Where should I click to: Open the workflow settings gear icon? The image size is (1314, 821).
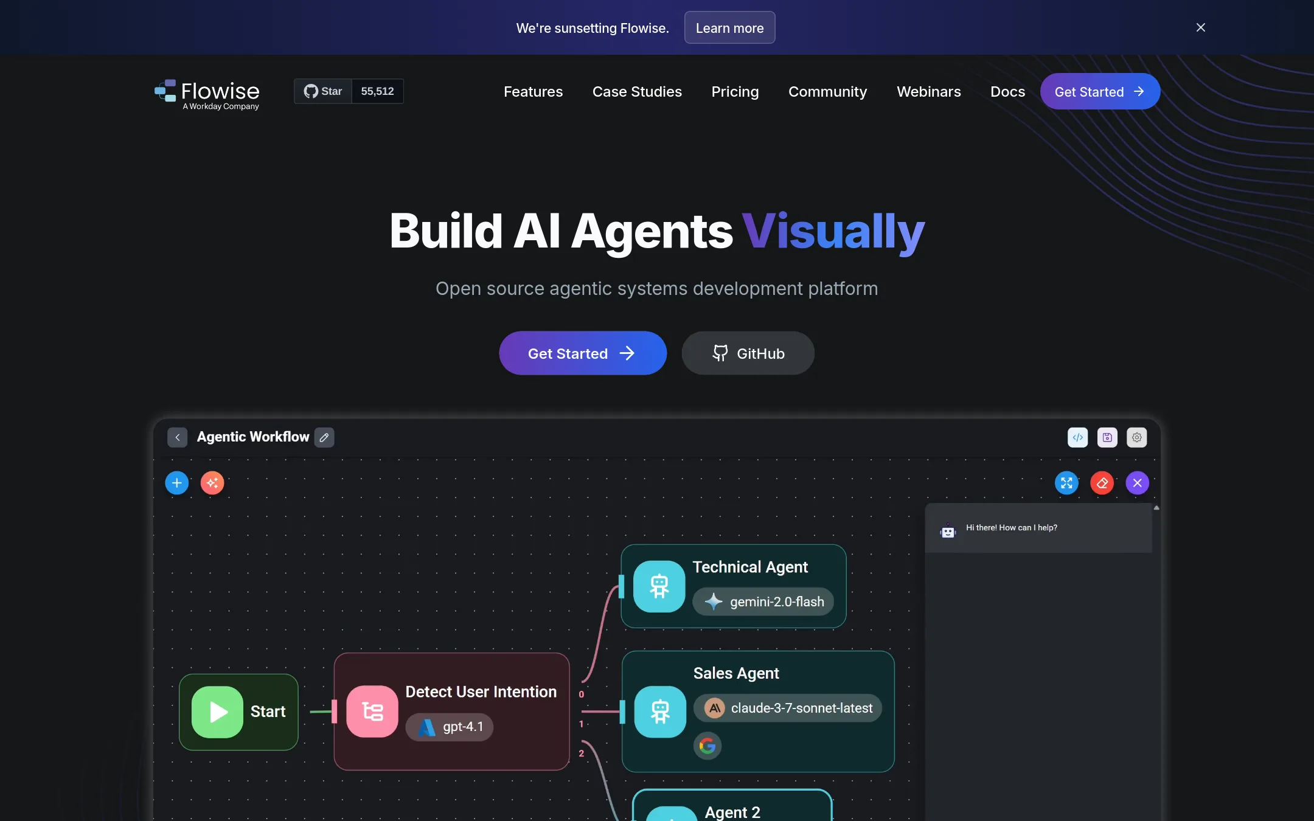click(x=1136, y=437)
